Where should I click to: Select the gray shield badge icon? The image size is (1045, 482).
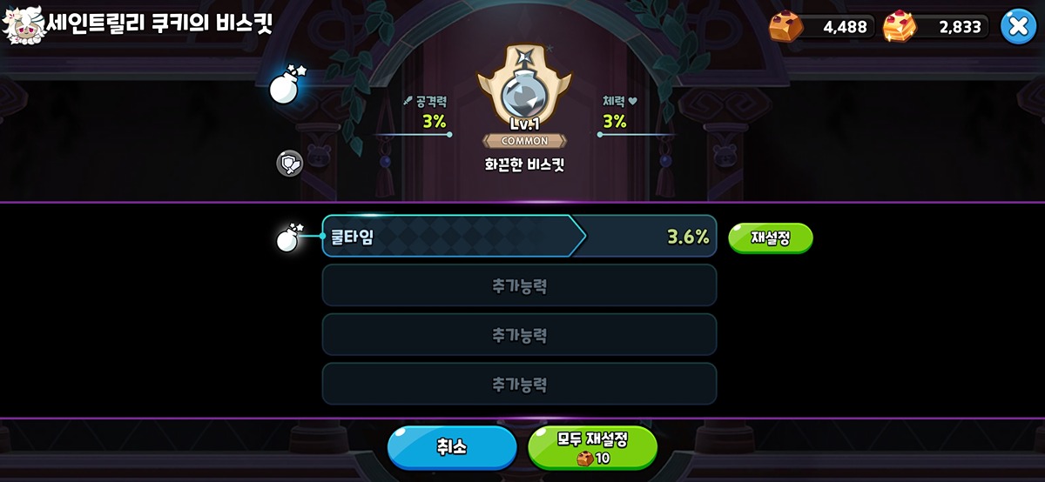click(x=289, y=163)
